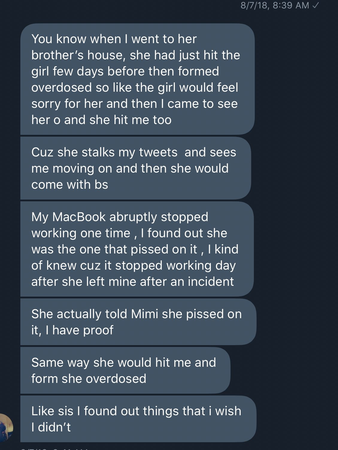338x450 pixels.
Task: Tap "I didn't" text in last message
Action: point(51,427)
